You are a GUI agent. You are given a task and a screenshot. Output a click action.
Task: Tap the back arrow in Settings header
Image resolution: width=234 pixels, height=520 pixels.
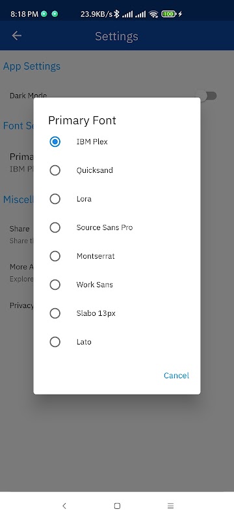[16, 36]
